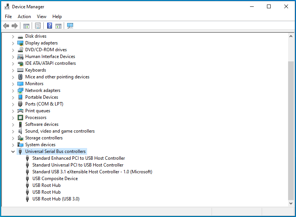Open Properties via the toolbar icon

pos(38,26)
